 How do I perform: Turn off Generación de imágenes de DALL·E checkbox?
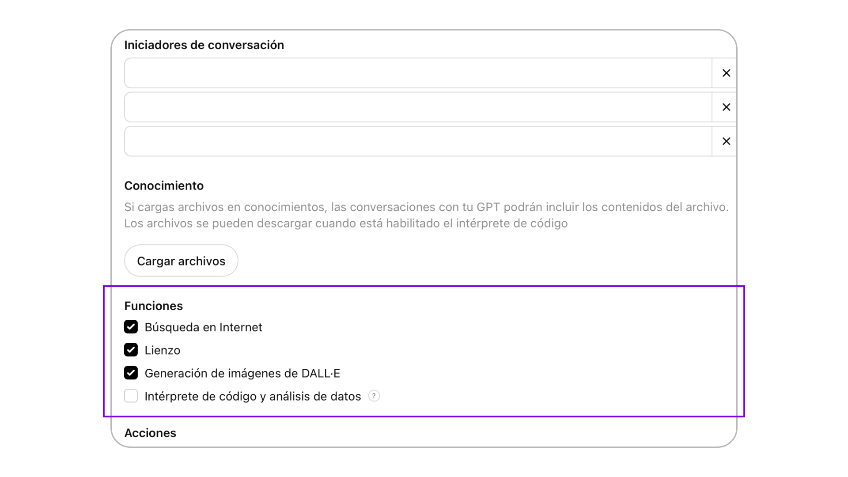click(131, 373)
